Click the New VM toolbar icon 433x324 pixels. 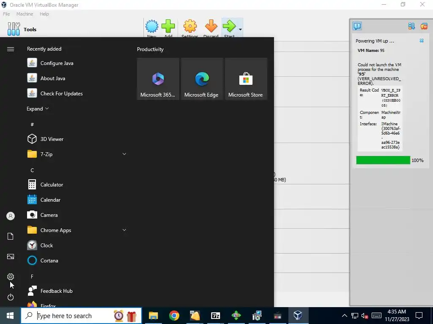click(152, 27)
